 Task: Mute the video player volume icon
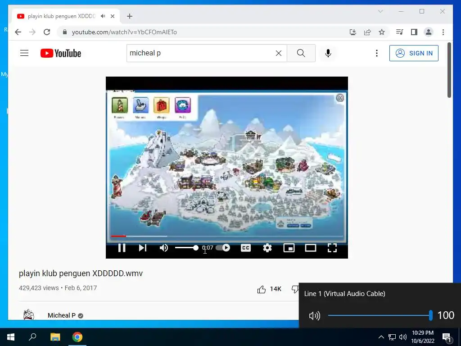tap(164, 248)
